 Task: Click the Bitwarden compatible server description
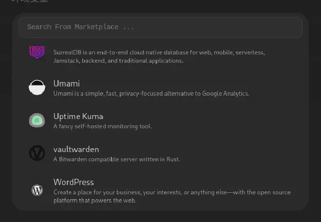pos(117,159)
